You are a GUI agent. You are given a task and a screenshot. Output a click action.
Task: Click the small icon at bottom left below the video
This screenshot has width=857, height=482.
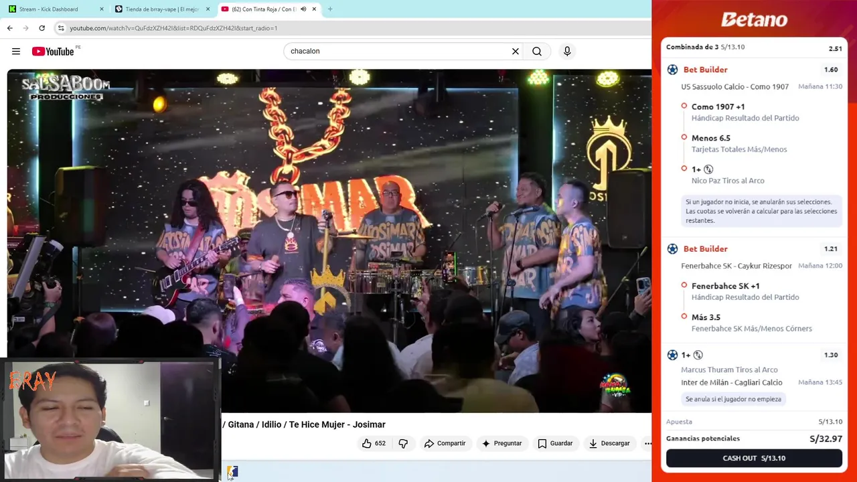(x=232, y=473)
